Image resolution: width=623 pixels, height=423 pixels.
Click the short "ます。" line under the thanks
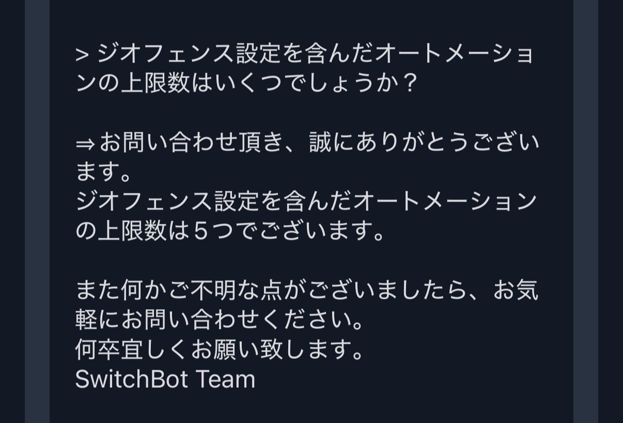pyautogui.click(x=104, y=172)
